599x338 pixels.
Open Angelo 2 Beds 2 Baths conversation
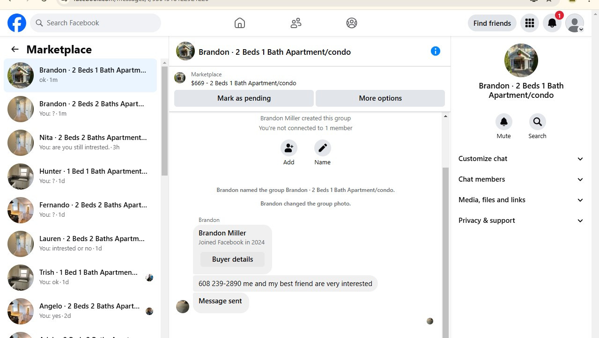[81, 311]
